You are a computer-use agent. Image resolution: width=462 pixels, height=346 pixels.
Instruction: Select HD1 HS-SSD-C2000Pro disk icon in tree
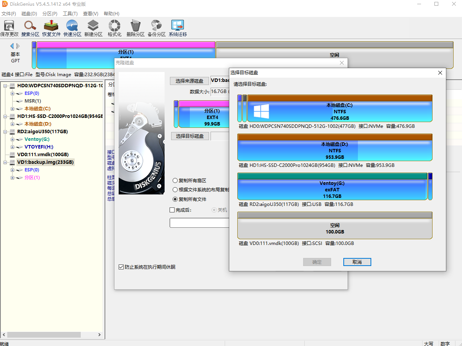click(x=12, y=116)
